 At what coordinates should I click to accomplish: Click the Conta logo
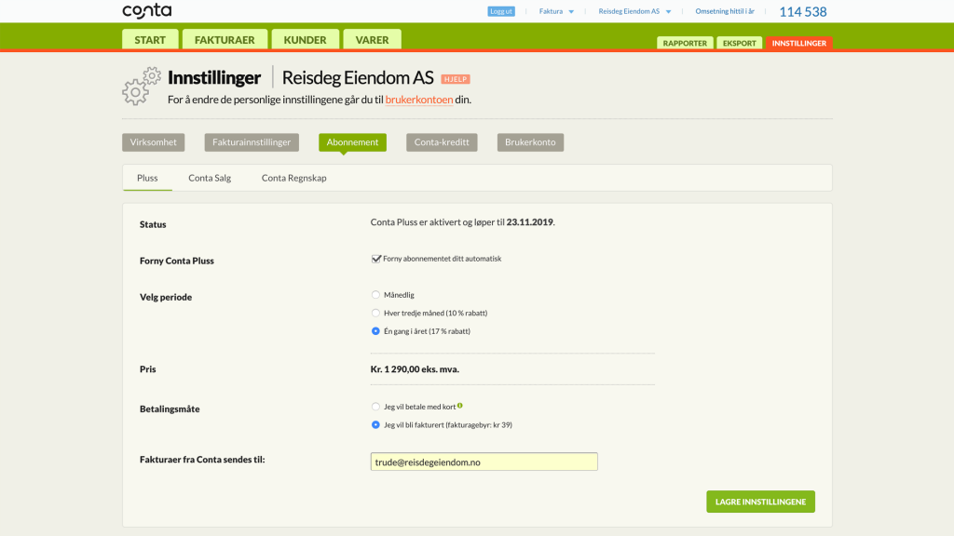tap(146, 11)
